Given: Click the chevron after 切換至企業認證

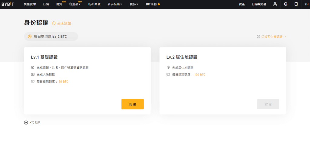Looking at the screenshot, I should (x=285, y=37).
